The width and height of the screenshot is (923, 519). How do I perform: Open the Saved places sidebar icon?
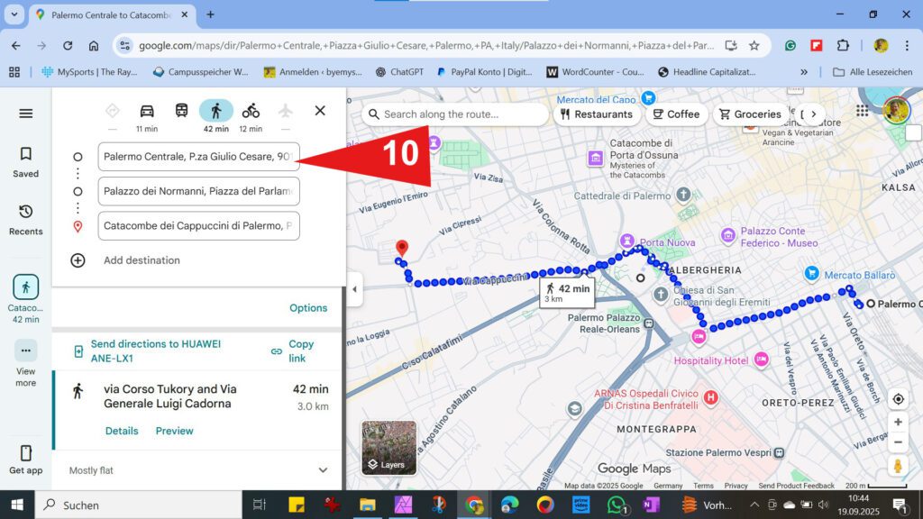point(26,161)
